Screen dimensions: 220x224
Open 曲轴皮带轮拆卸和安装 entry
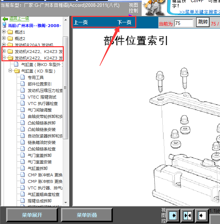(x=45, y=117)
